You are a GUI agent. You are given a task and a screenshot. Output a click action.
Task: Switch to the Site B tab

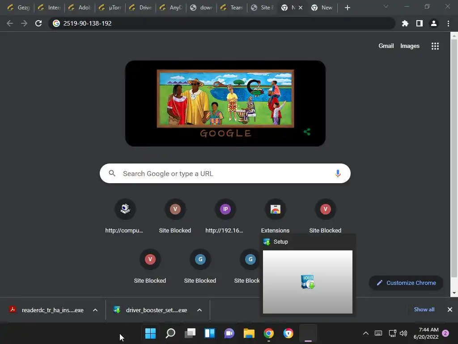(263, 8)
